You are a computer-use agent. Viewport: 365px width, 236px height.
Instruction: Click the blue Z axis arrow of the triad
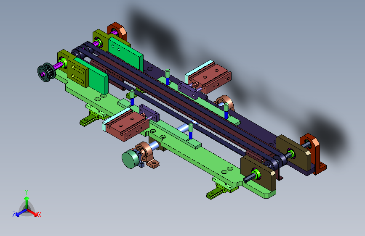21,213
